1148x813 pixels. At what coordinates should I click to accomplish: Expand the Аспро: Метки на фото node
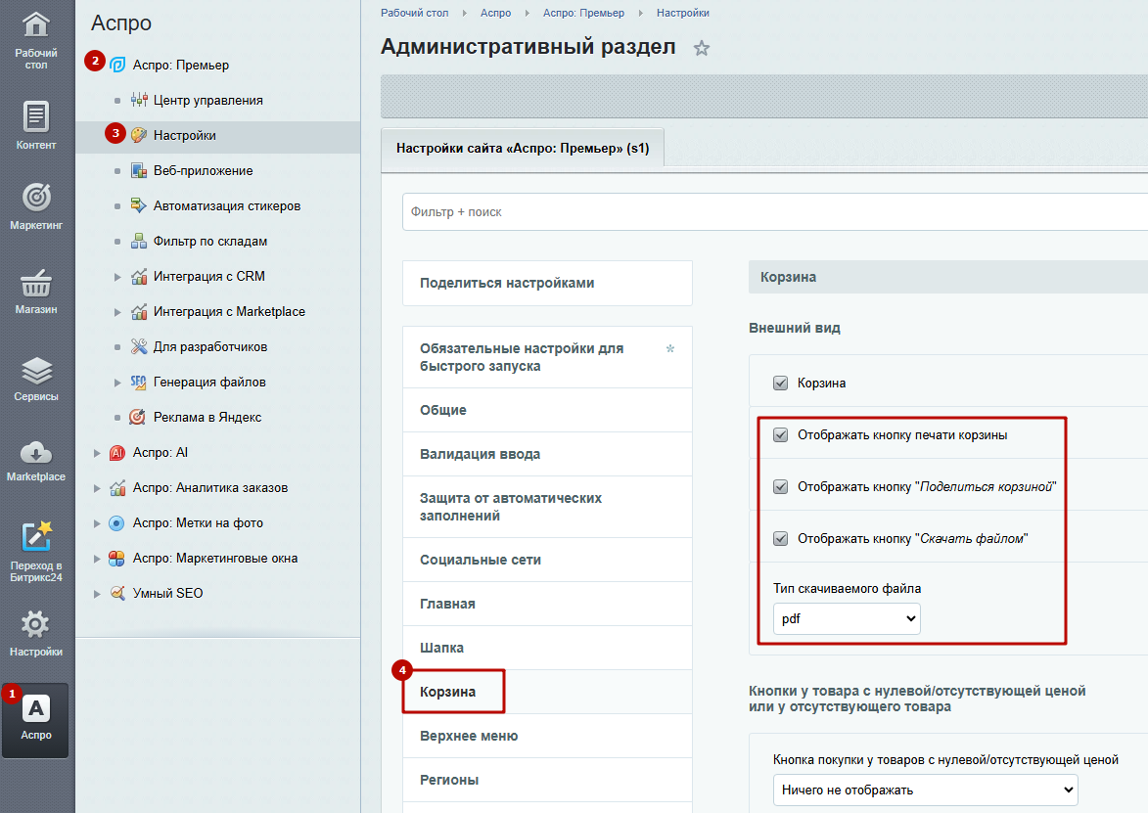[97, 523]
